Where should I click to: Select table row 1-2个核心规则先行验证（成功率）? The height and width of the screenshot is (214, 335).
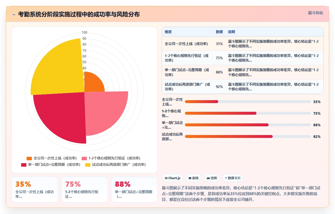coord(243,58)
